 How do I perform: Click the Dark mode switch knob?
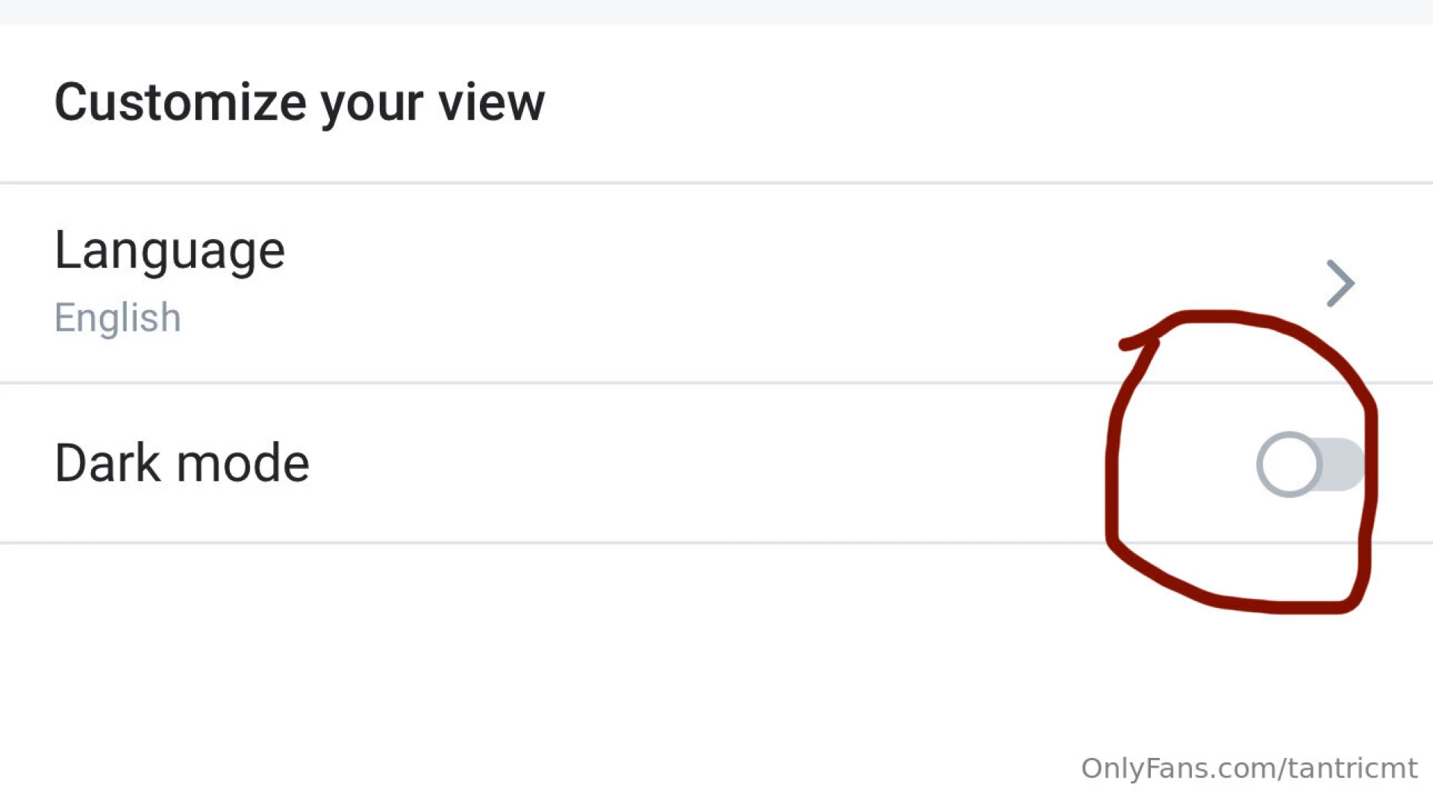[x=1289, y=464]
